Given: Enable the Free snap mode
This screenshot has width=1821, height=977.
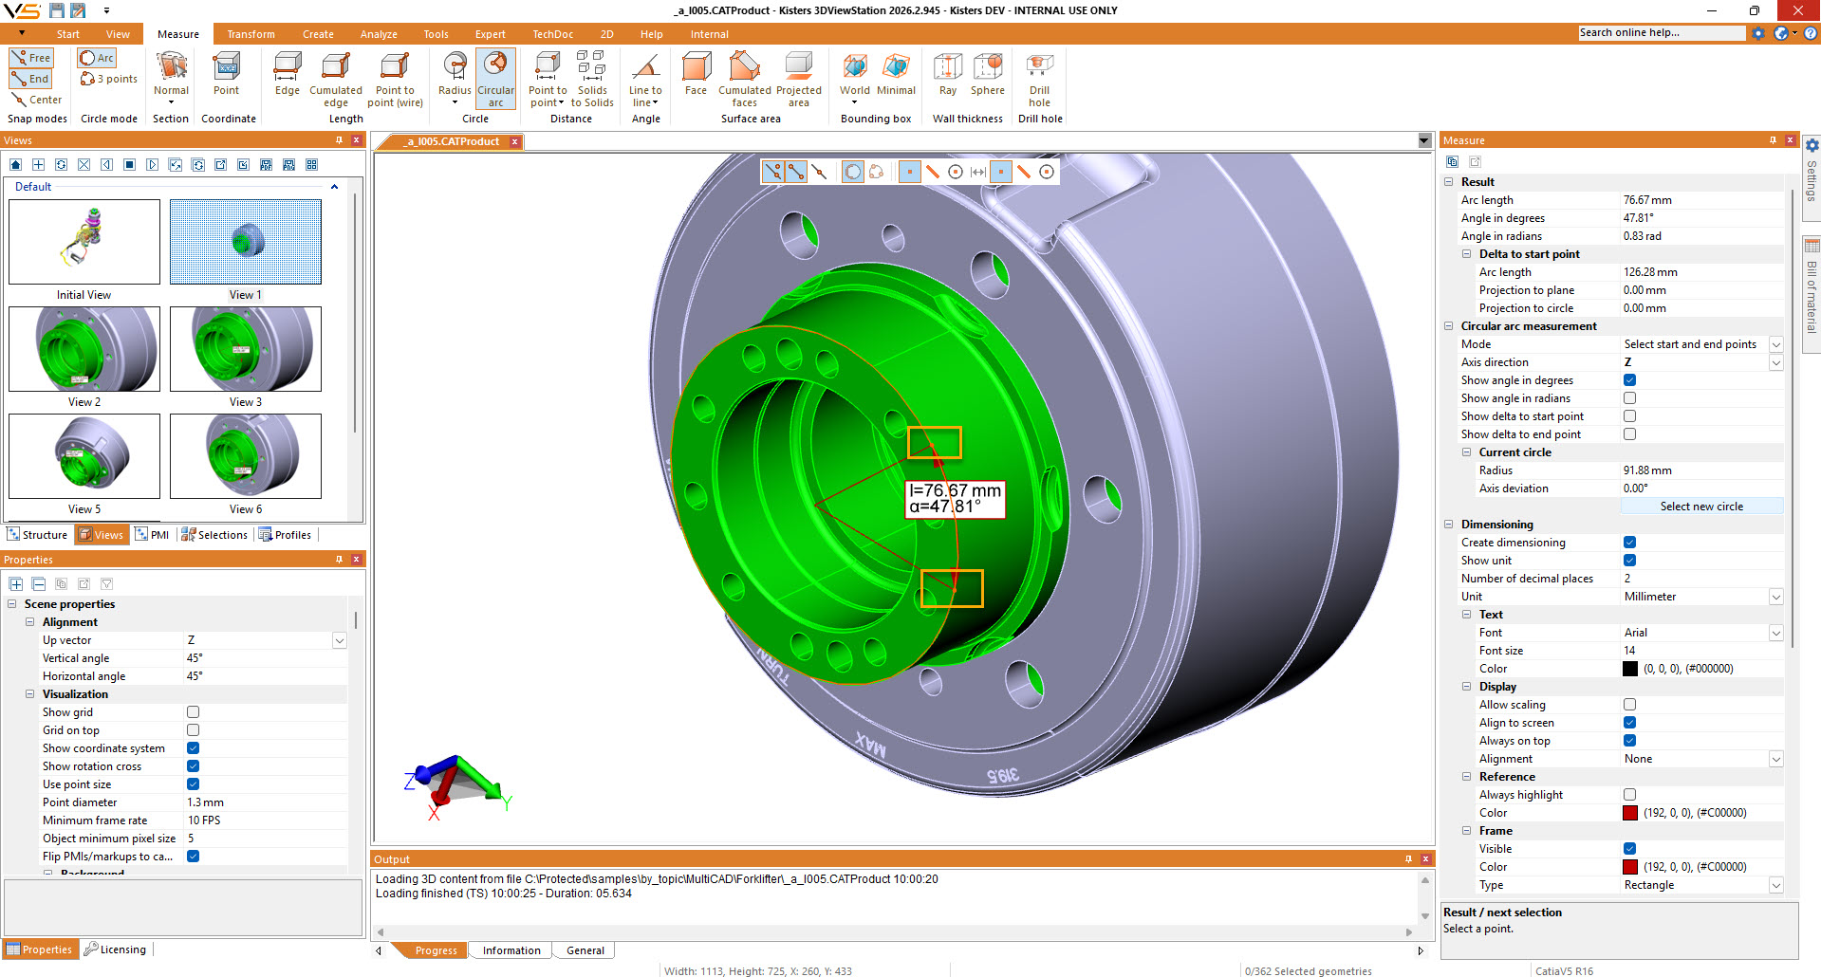Looking at the screenshot, I should pyautogui.click(x=31, y=58).
